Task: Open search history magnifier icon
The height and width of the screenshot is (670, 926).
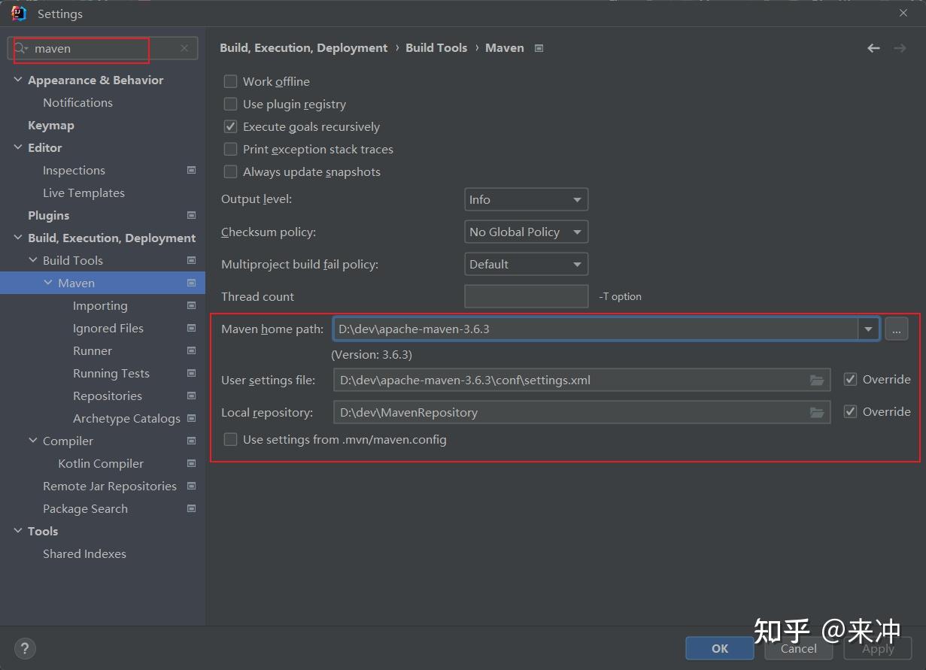Action: (x=21, y=48)
